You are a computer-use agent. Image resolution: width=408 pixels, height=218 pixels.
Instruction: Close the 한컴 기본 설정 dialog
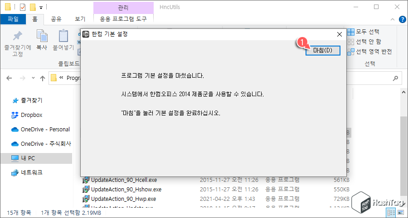tap(339, 34)
